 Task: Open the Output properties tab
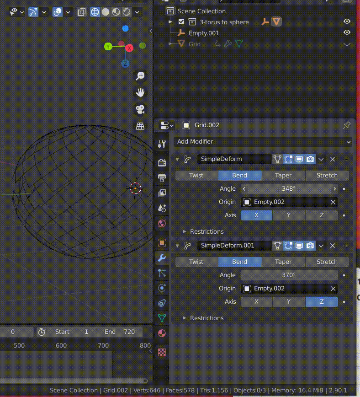(x=162, y=178)
